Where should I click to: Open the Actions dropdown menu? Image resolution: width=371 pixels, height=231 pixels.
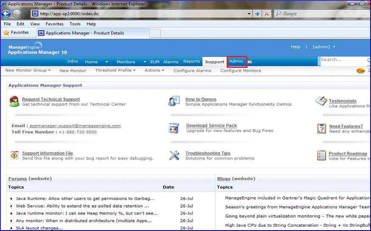[x=155, y=70]
